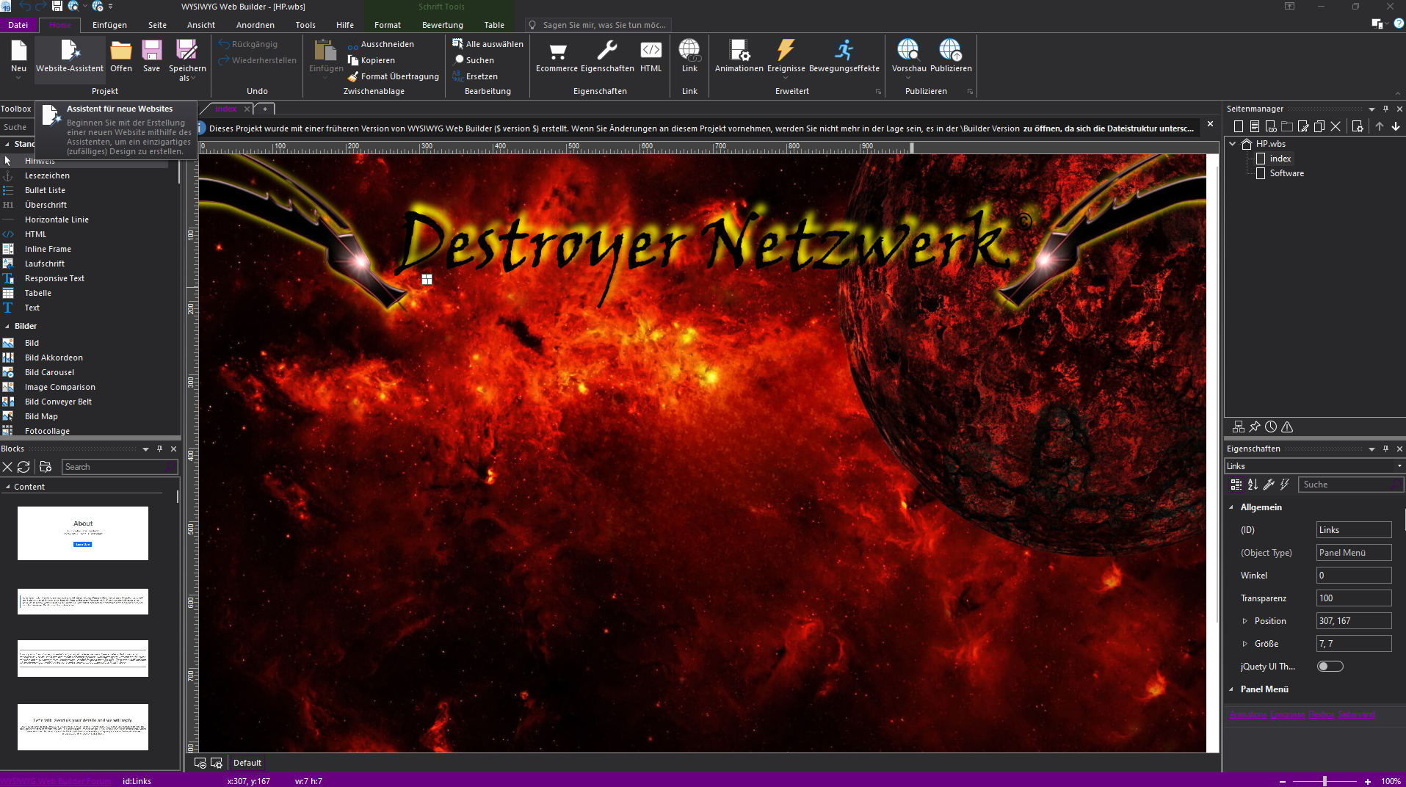Viewport: 1406px width, 787px height.
Task: Open the Datei menu
Action: [18, 25]
